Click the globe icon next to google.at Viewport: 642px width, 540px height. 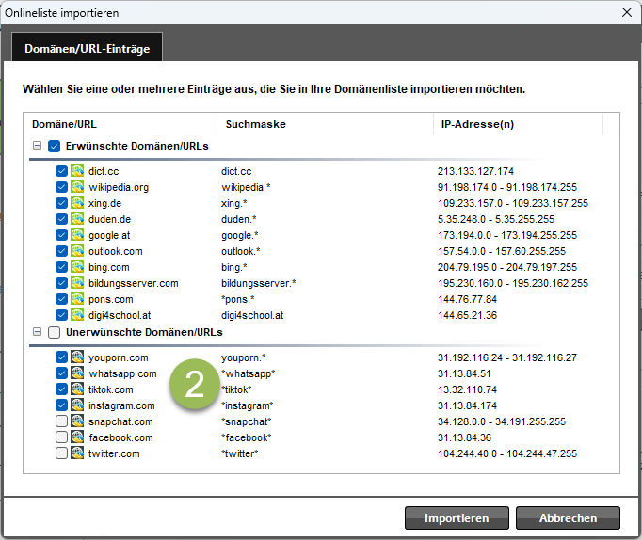[77, 235]
